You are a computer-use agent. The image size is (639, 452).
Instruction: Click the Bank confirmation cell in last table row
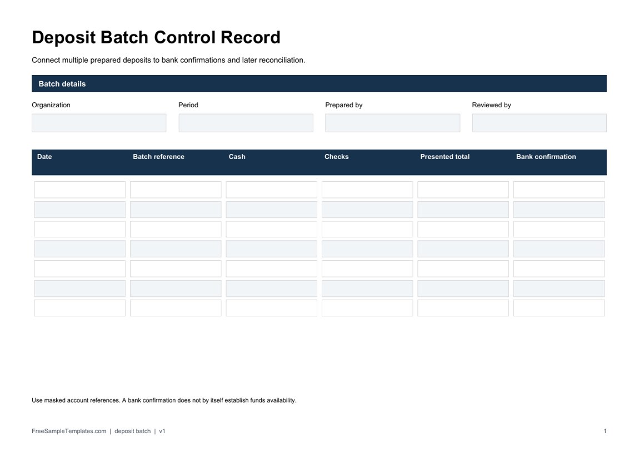coord(559,308)
